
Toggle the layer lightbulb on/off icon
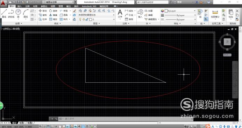[80, 20]
